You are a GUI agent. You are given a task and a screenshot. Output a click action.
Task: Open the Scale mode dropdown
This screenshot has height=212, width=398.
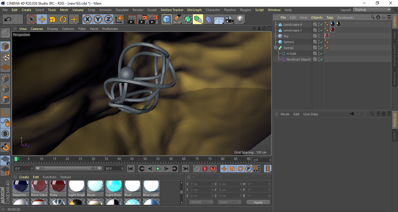[x=230, y=202]
